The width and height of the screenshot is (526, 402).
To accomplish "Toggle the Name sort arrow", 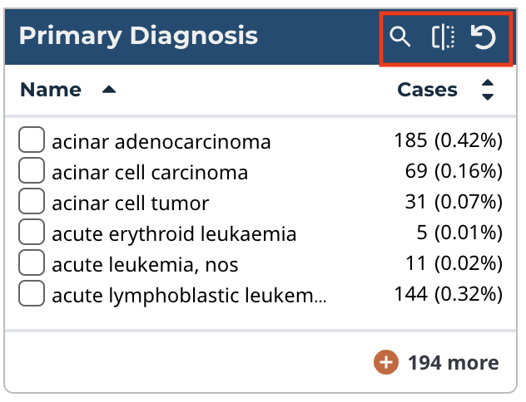I will click(x=108, y=90).
